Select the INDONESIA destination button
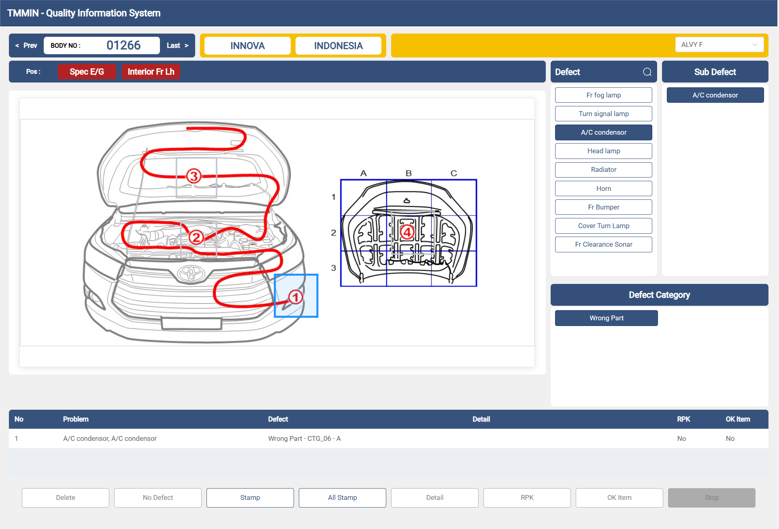Screen dimensions: 779x529 (338, 46)
